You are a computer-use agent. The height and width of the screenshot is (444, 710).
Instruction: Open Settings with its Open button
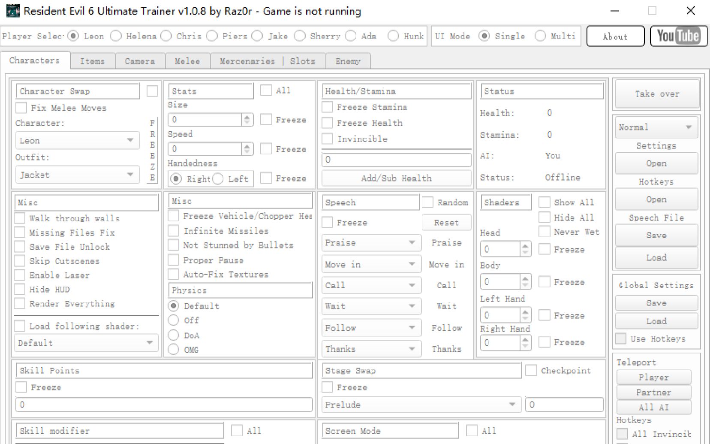656,163
